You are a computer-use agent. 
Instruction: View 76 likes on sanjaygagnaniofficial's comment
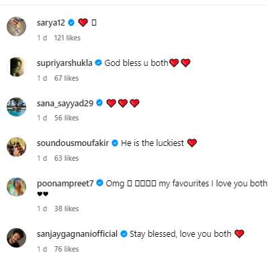[66, 249]
